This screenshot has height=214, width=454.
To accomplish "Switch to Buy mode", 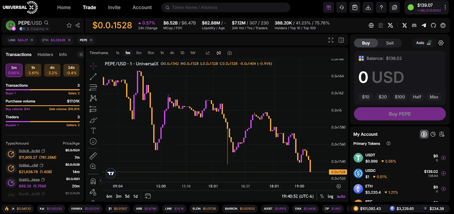I will coord(366,43).
